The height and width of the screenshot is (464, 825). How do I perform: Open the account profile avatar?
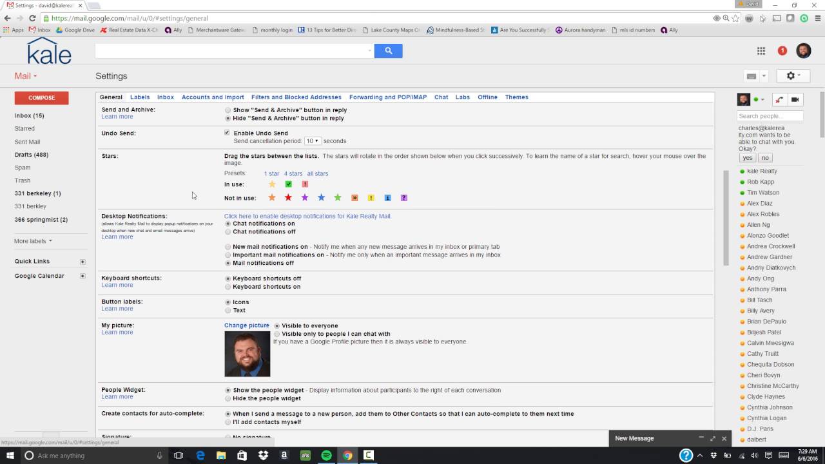[x=803, y=51]
